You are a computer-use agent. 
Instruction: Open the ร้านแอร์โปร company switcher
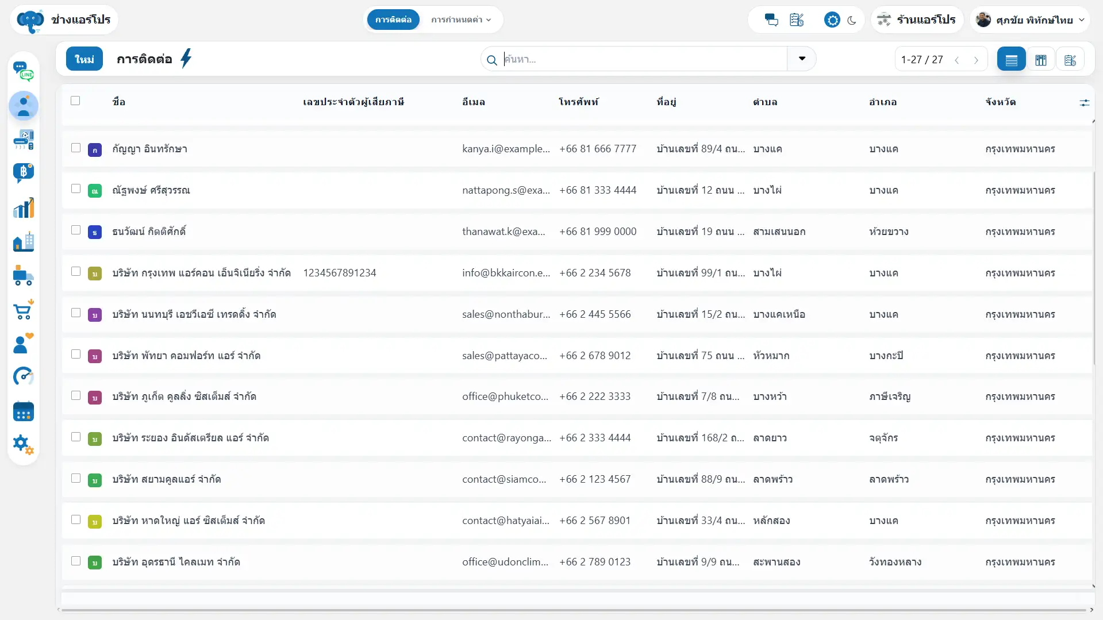(x=917, y=20)
